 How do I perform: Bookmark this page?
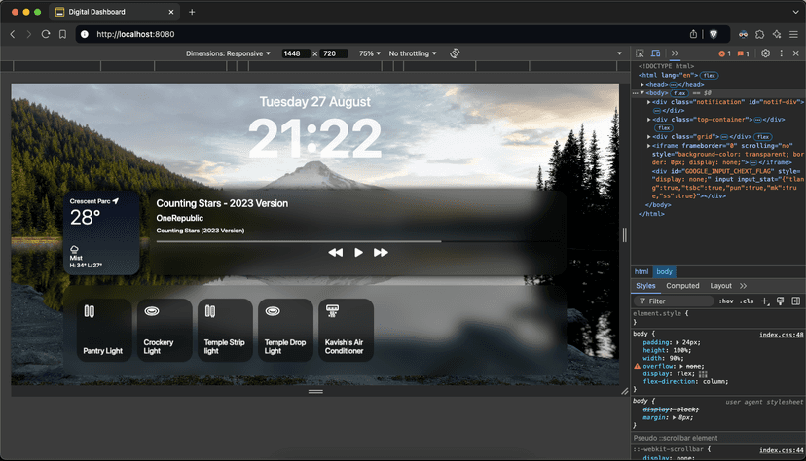tap(62, 34)
